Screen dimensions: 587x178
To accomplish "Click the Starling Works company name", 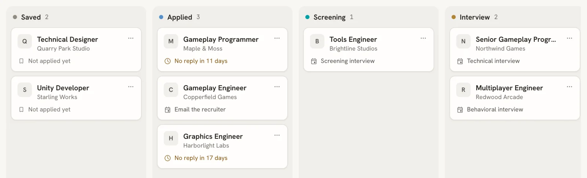I will (x=57, y=97).
